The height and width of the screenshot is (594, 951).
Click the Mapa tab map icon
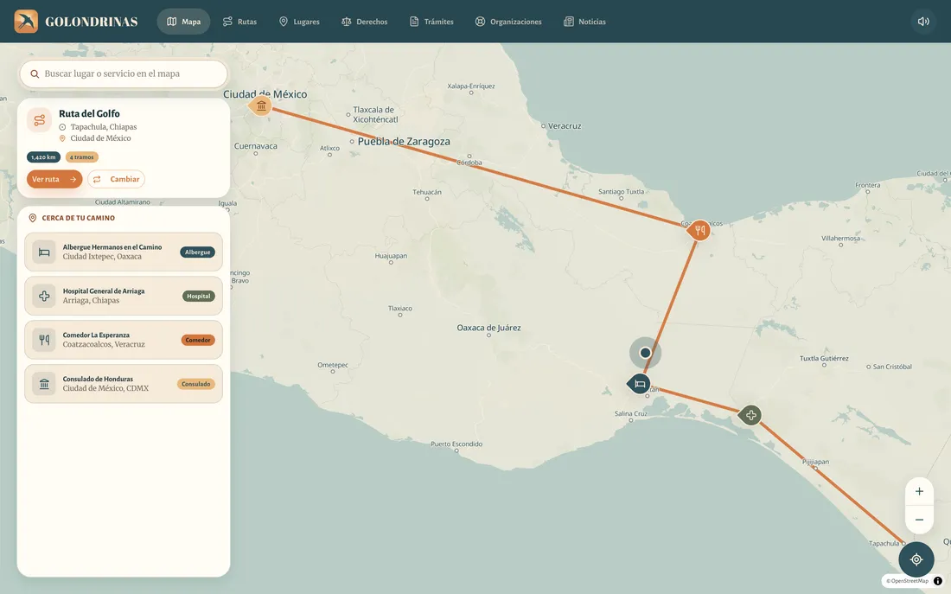point(172,22)
